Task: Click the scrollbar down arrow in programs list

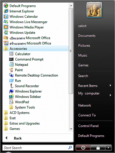Action: point(71,129)
